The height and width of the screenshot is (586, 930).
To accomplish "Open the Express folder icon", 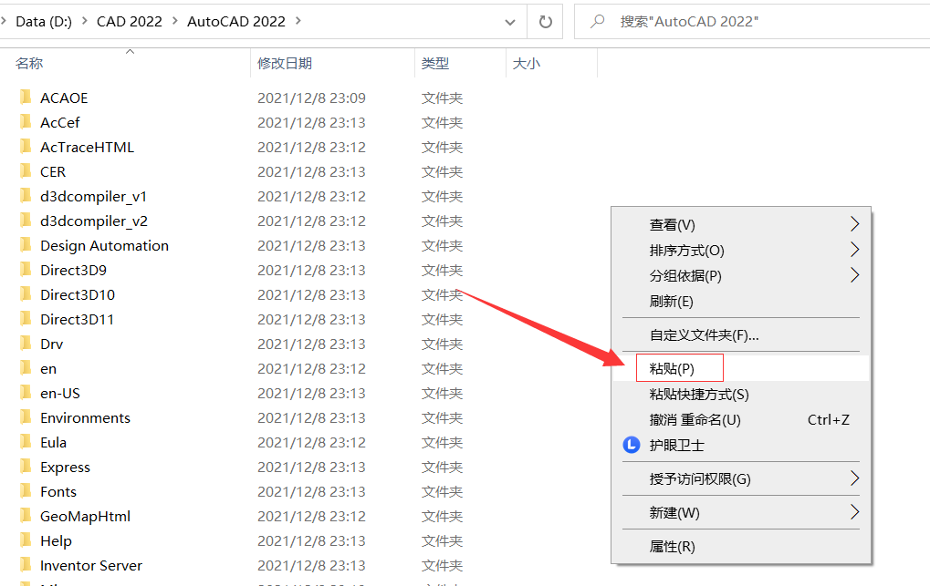I will coord(27,466).
